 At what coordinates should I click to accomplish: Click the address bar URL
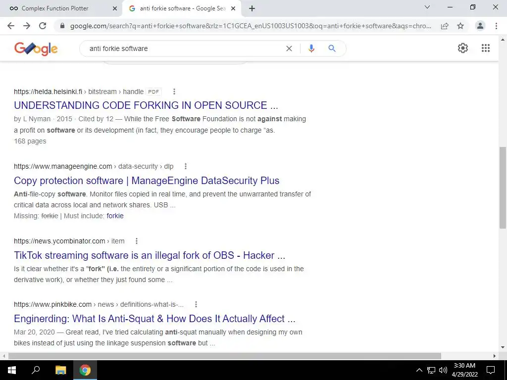pos(251,26)
